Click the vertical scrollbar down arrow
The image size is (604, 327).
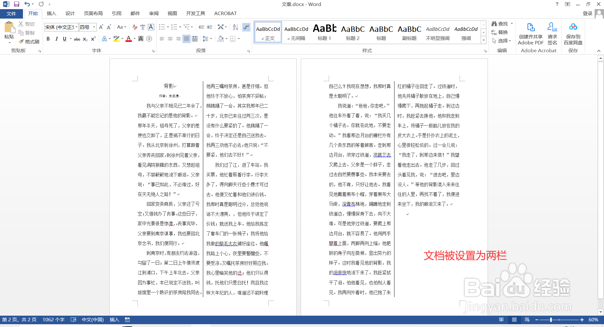click(x=601, y=312)
